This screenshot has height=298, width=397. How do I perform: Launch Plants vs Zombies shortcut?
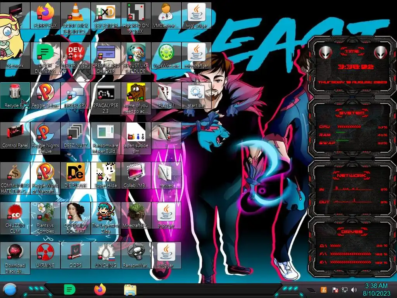click(x=45, y=218)
